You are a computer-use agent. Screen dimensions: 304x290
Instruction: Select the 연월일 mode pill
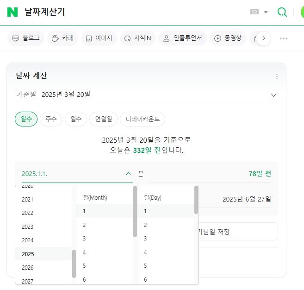point(104,119)
